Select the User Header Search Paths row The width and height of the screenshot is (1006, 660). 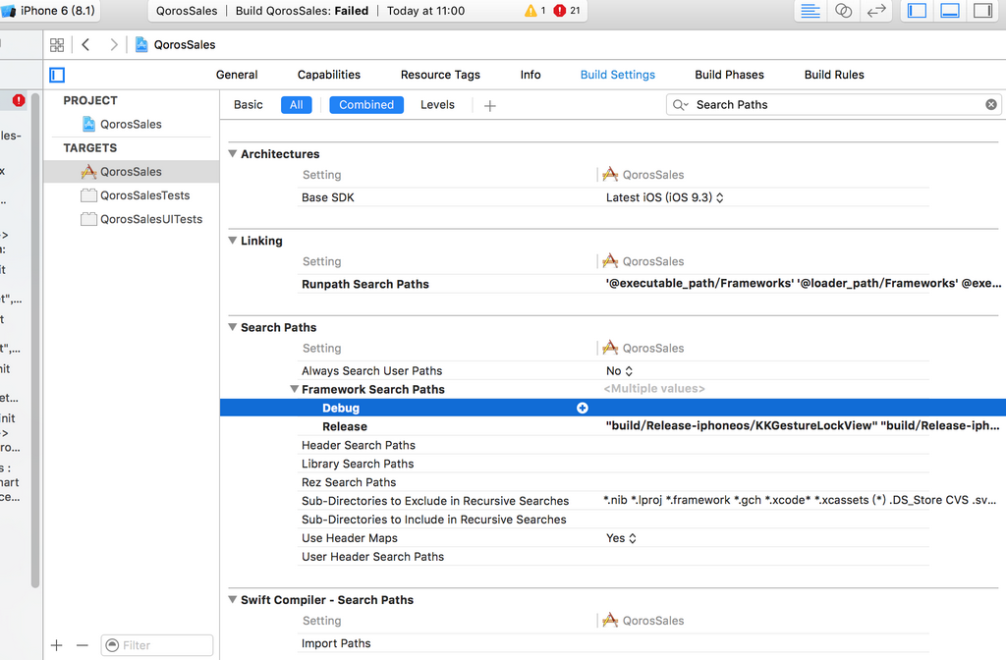pos(613,557)
